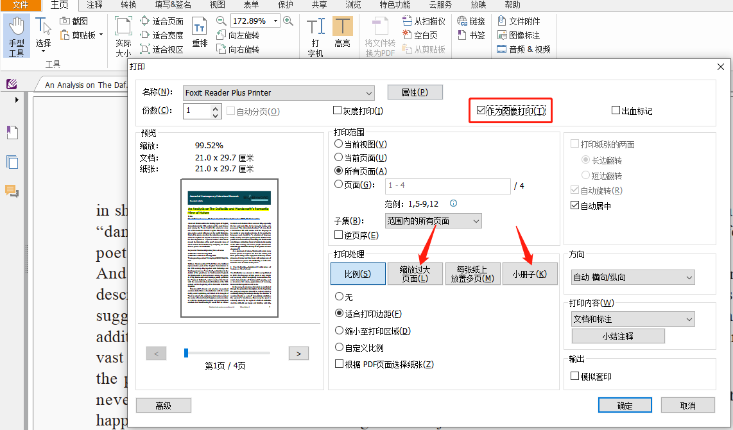Go to next preview page with > button
This screenshot has height=430, width=733.
(x=298, y=352)
